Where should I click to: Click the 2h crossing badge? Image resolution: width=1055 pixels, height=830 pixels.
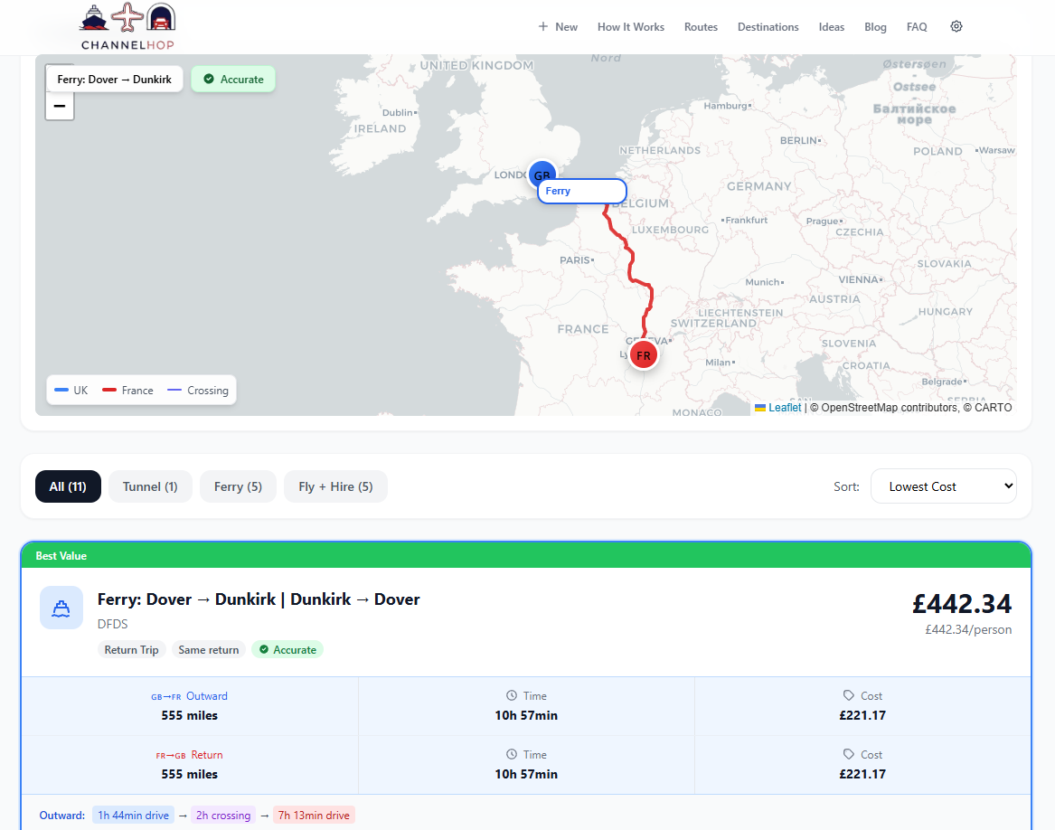tap(223, 815)
